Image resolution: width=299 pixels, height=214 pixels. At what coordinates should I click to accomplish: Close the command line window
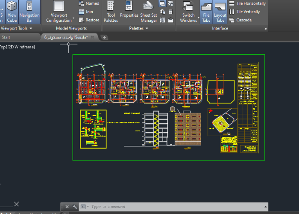(67, 207)
